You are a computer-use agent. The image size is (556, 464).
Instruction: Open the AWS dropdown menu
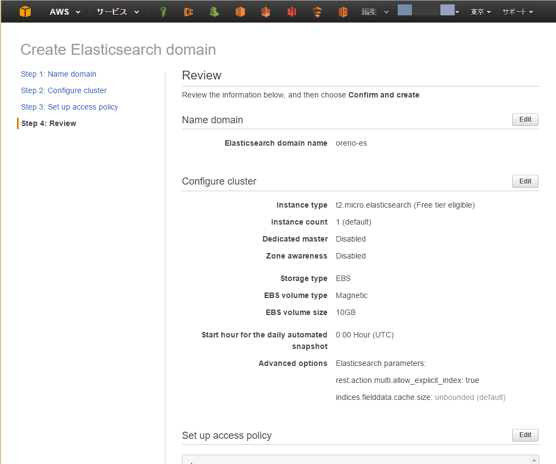(x=65, y=12)
